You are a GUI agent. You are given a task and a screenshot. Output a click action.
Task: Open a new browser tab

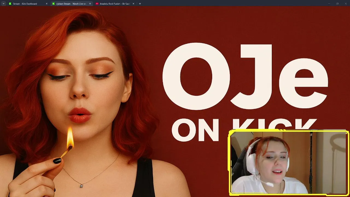click(x=140, y=4)
